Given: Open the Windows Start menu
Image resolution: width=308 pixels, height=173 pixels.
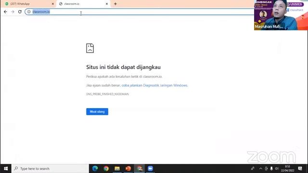Looking at the screenshot, I should coord(6,169).
